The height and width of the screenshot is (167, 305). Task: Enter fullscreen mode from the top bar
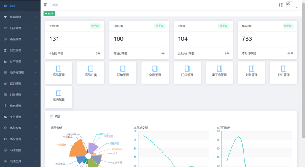[281, 5]
